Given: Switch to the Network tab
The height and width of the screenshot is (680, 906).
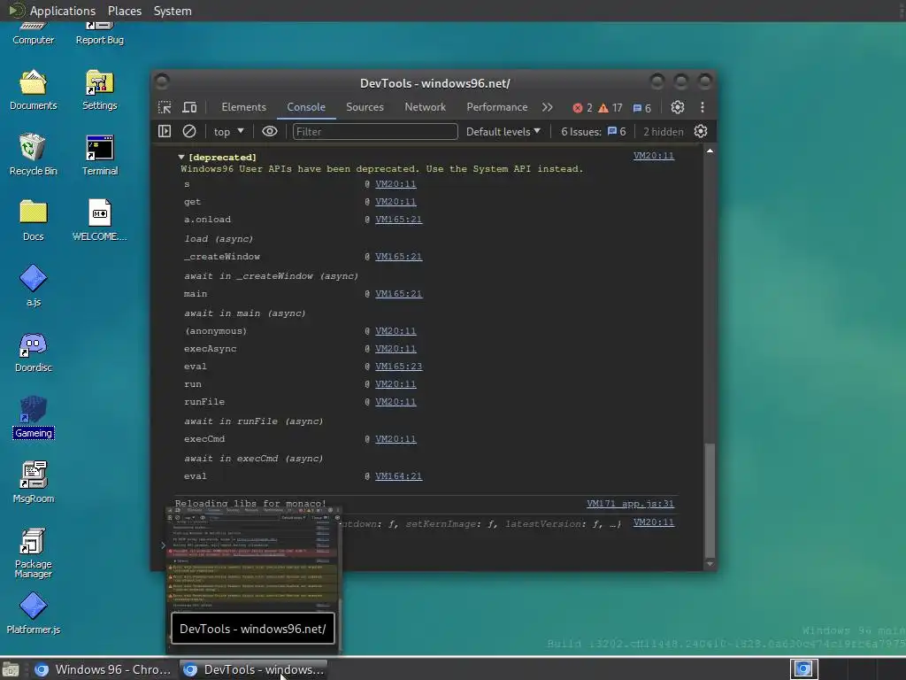Looking at the screenshot, I should point(426,107).
